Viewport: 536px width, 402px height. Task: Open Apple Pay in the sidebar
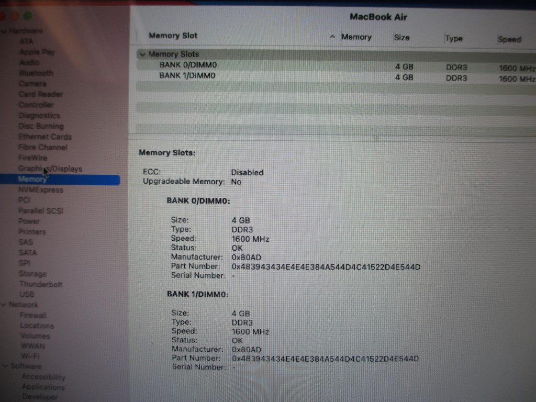click(x=37, y=52)
